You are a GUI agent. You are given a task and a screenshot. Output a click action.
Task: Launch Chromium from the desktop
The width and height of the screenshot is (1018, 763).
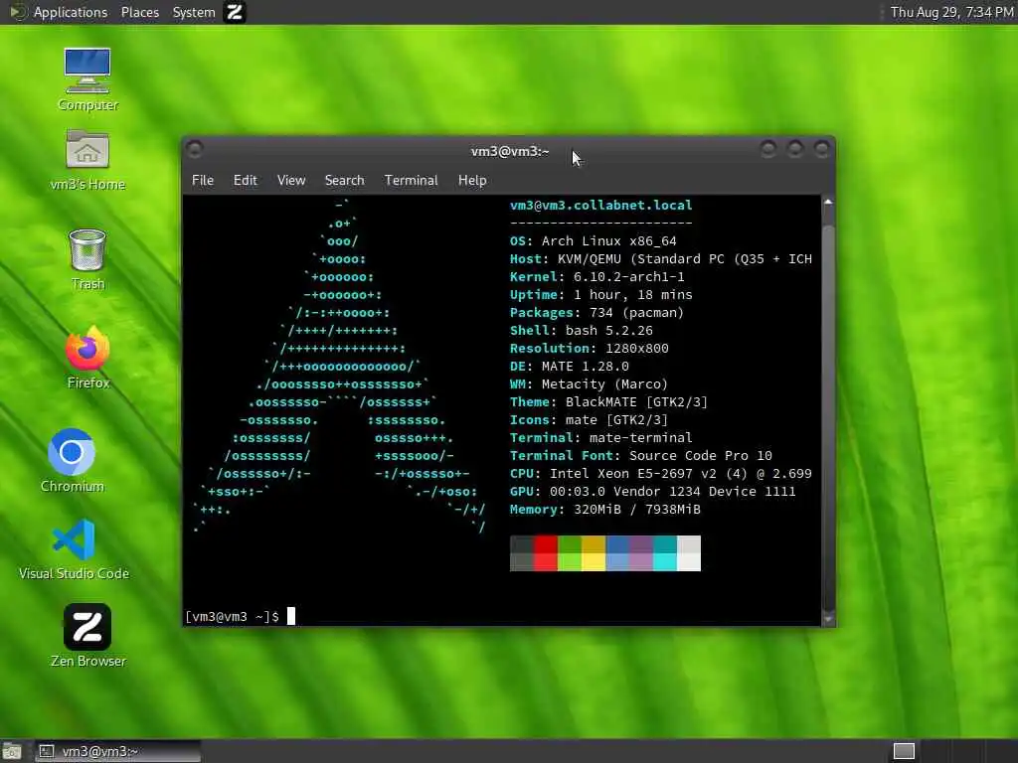(72, 461)
